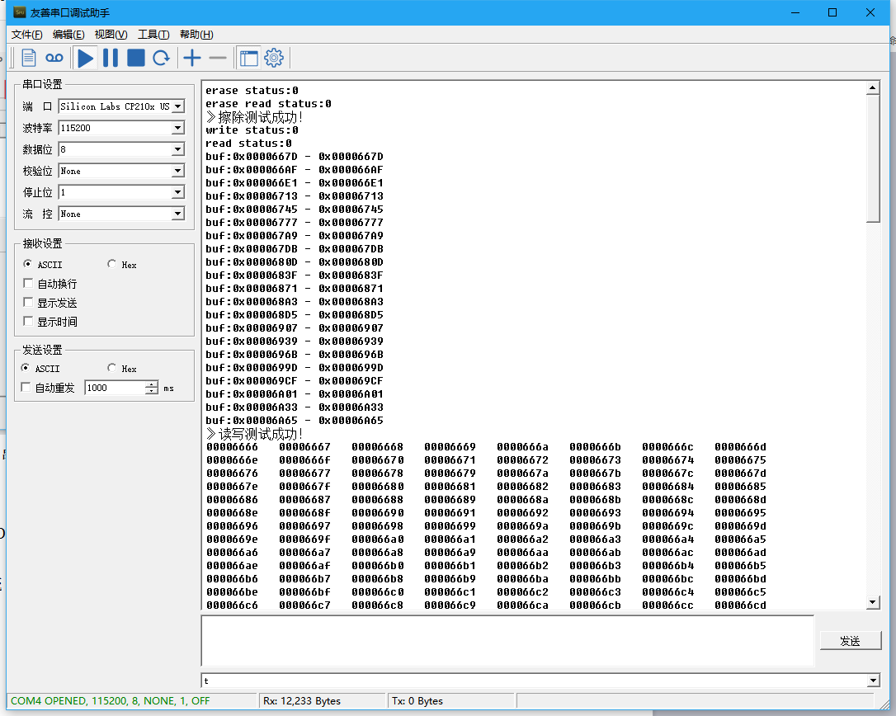896x716 pixels.
Task: Open the 工具 menu
Action: pos(152,34)
